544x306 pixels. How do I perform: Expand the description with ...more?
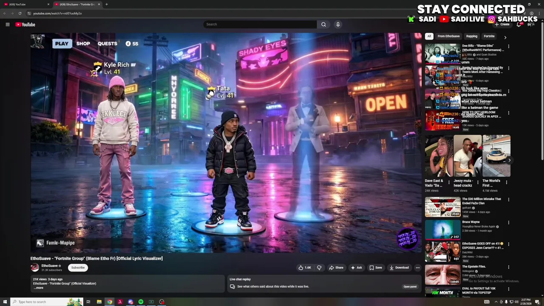tap(39, 288)
